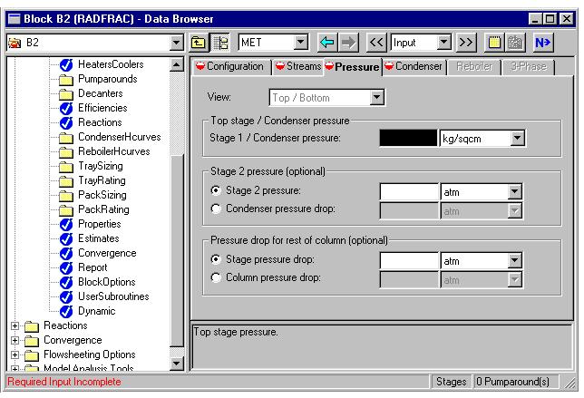Click the TrayRating folder icon
This screenshot has width=584, height=398.
pyautogui.click(x=66, y=181)
